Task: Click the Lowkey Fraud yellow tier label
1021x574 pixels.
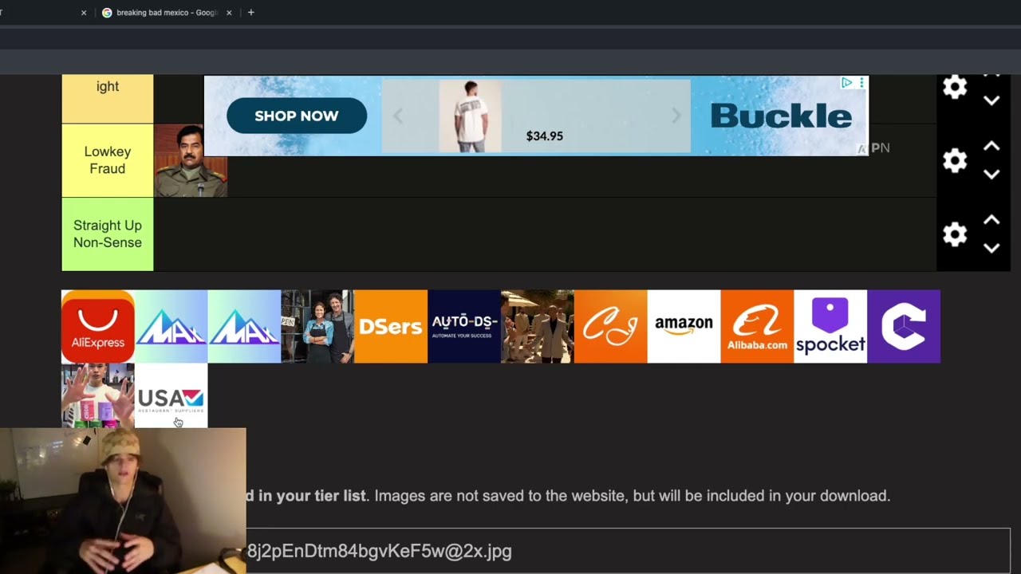Action: point(108,160)
